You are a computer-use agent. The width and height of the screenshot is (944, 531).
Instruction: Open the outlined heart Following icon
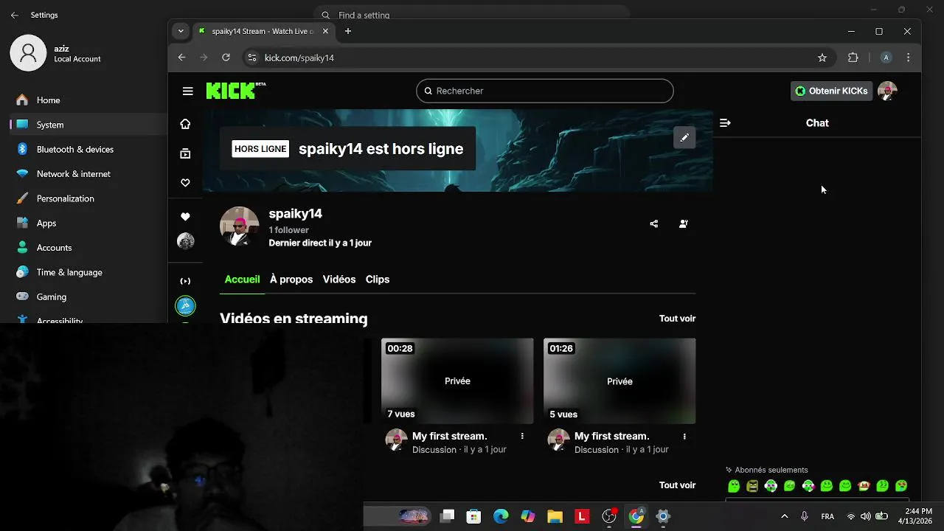pos(185,182)
